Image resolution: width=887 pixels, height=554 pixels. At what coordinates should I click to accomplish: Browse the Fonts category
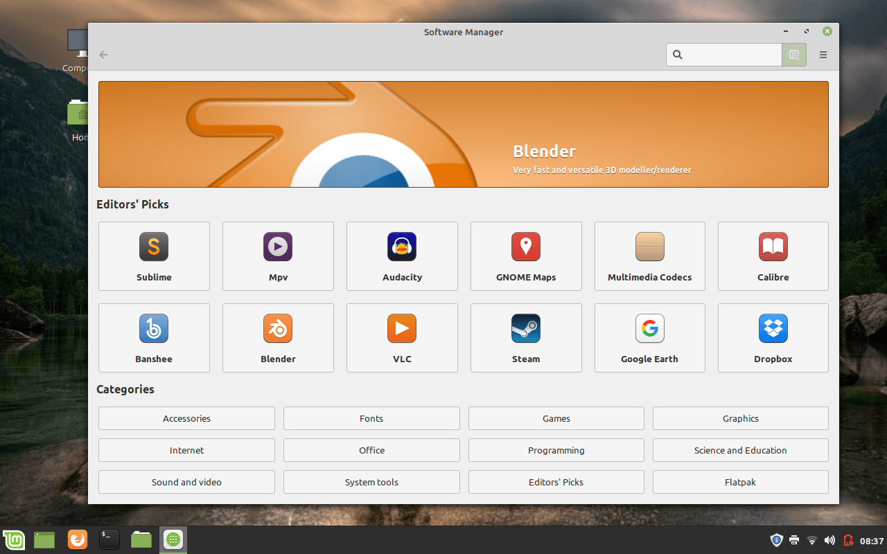371,418
